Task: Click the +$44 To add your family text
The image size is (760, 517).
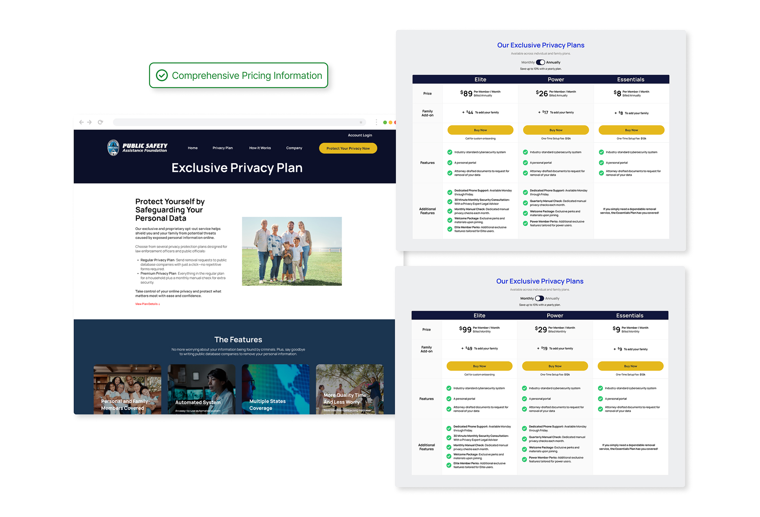Action: tap(480, 112)
